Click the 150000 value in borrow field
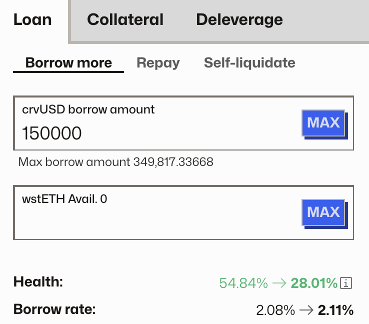The image size is (369, 324). (52, 133)
